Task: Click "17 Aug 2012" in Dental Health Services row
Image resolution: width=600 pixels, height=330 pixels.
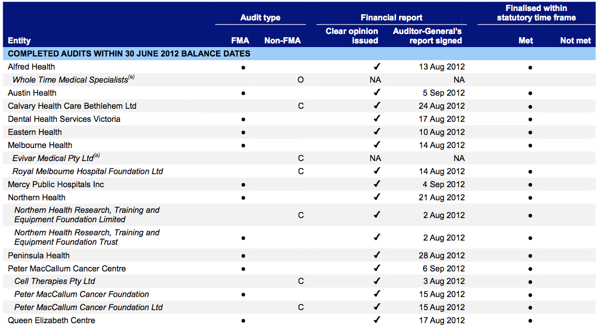Action: tap(441, 119)
